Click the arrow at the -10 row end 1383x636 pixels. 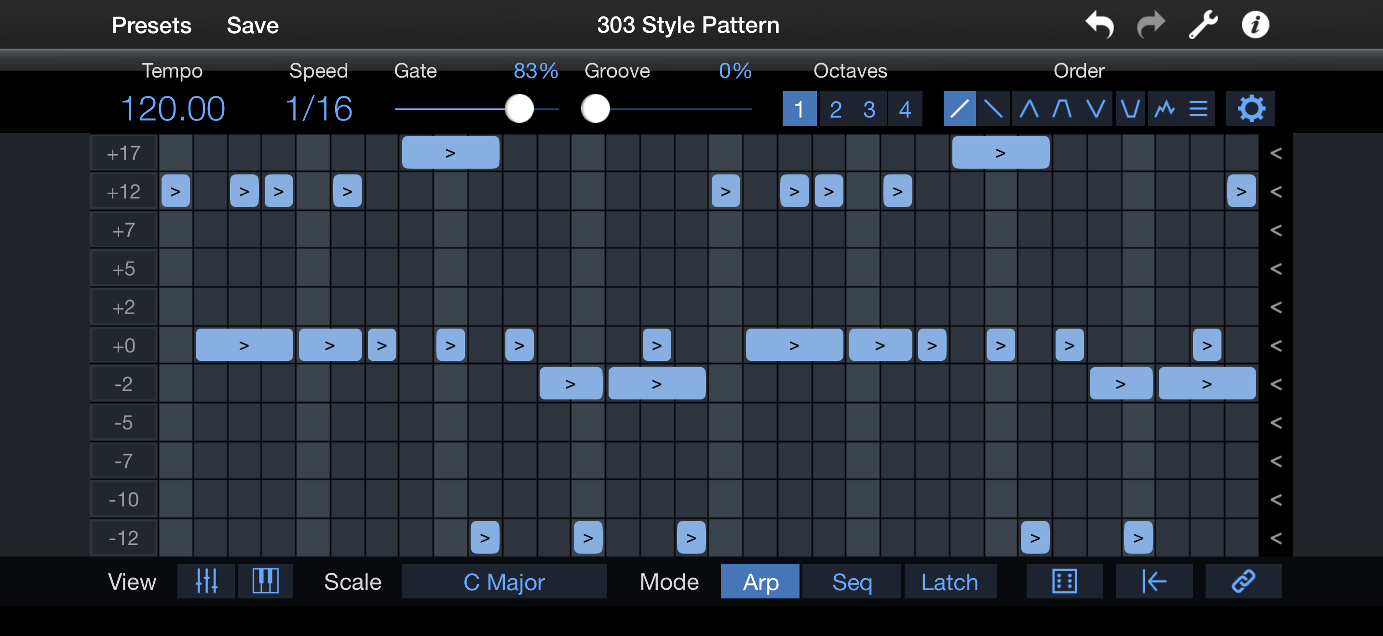[x=1276, y=500]
